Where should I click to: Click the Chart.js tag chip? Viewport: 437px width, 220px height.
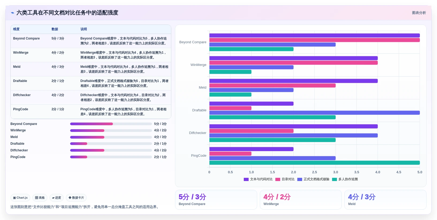click(x=20, y=198)
